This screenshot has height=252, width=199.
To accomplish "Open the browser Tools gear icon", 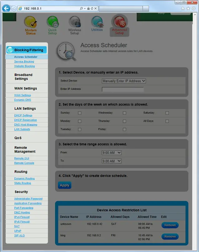I will 194,8.
